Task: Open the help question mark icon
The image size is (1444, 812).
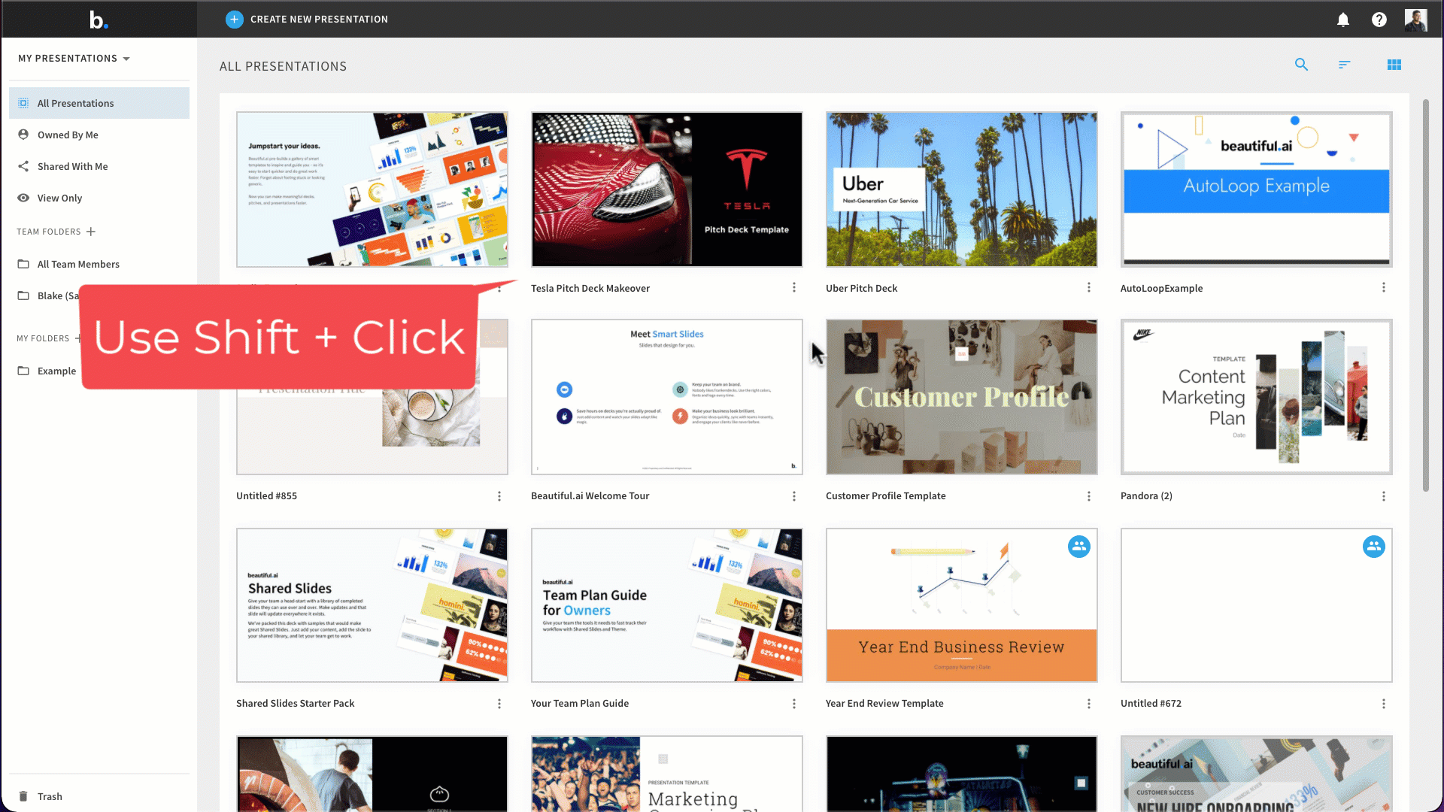Action: (x=1379, y=20)
